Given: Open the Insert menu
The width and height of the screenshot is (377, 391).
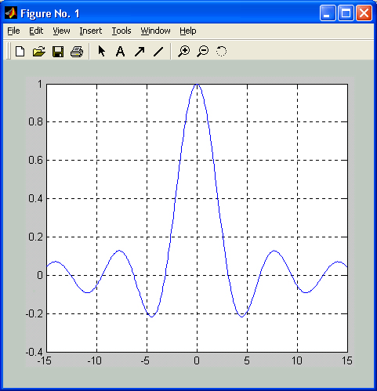Looking at the screenshot, I should [x=91, y=31].
